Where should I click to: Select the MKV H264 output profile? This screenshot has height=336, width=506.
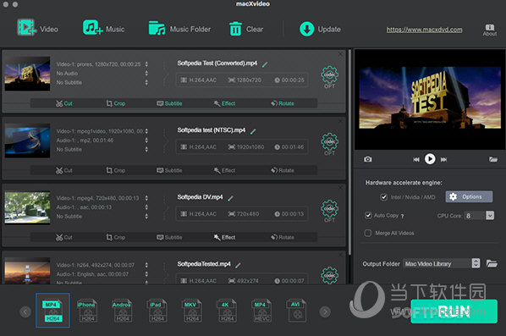[192, 311]
